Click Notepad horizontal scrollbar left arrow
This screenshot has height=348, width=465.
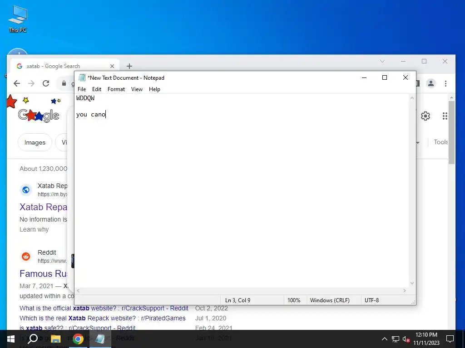[x=78, y=291]
